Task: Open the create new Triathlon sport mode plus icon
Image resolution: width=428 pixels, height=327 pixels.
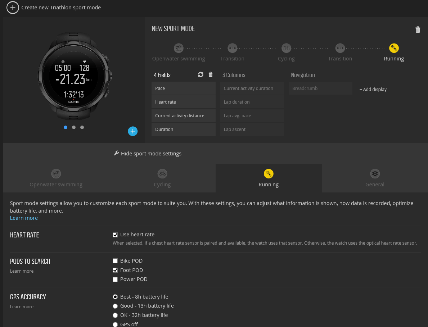Action: click(13, 7)
